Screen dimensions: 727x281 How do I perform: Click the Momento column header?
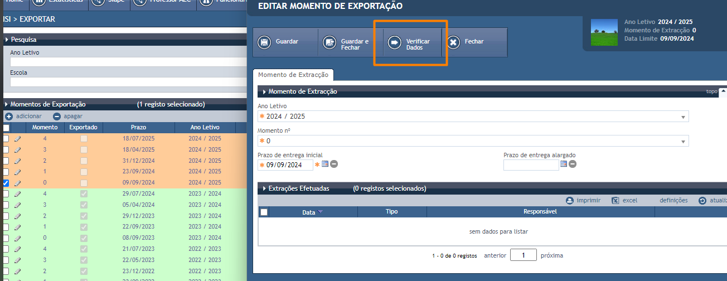pyautogui.click(x=45, y=128)
